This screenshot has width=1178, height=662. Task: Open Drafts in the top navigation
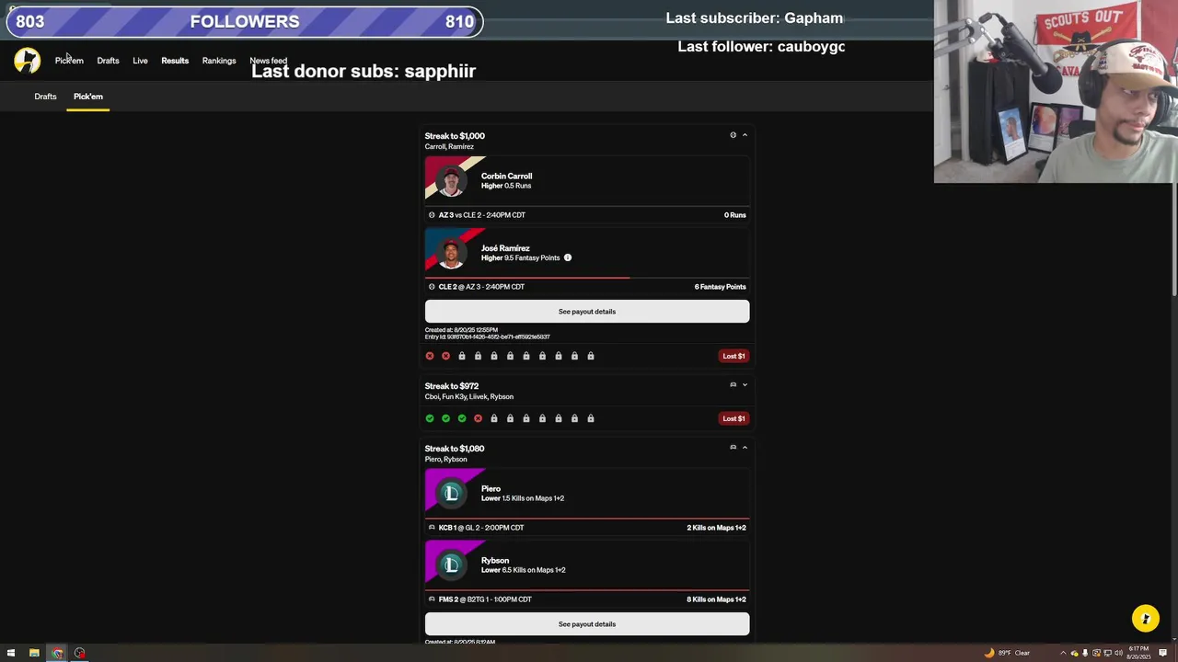click(108, 61)
